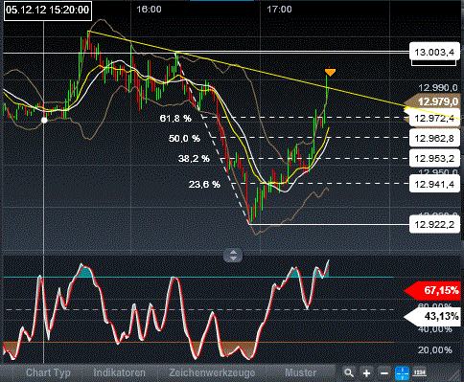This screenshot has height=382, width=464.
Task: Click the white crosshair dot on chart
Action: (x=44, y=120)
